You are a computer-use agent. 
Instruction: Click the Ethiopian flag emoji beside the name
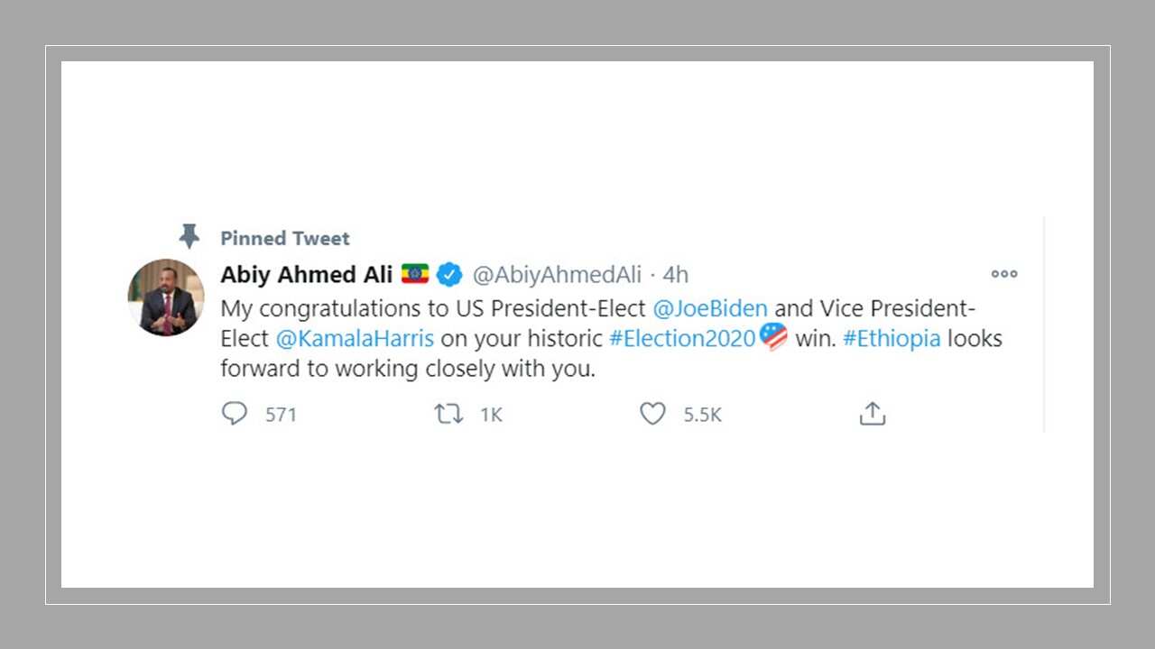pyautogui.click(x=415, y=274)
